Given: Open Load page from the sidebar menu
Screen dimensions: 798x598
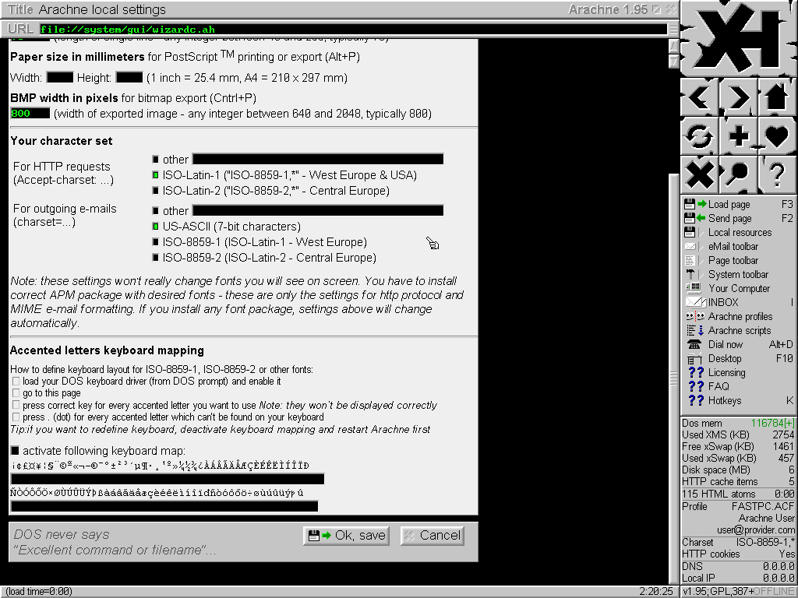Looking at the screenshot, I should click(739, 205).
